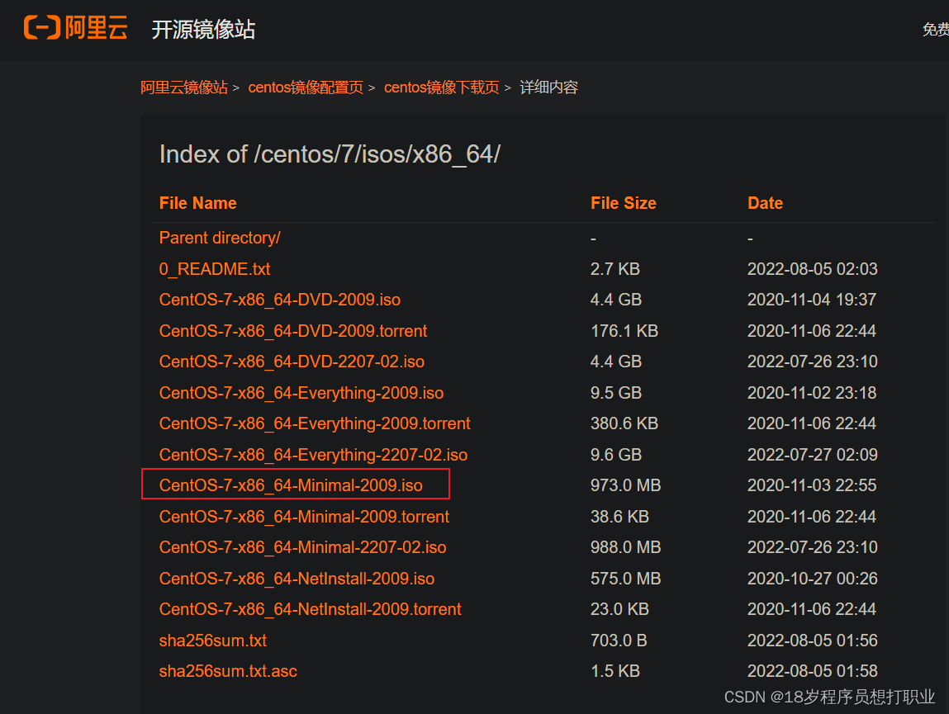Viewport: 949px width, 714px height.
Task: Download CentOS-7-x86_64-NetInstall-2009.torrent
Action: pyautogui.click(x=310, y=608)
